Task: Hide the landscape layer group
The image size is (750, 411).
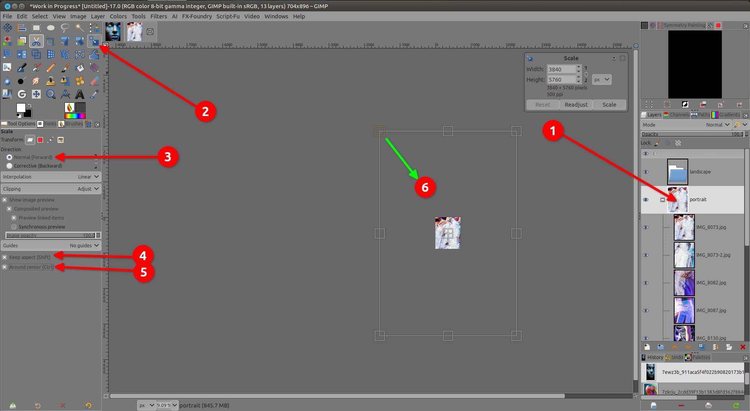Action: pyautogui.click(x=646, y=172)
